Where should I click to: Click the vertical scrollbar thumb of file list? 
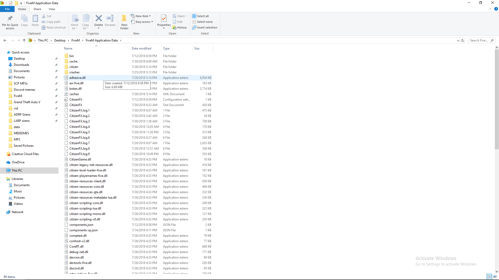point(497,99)
